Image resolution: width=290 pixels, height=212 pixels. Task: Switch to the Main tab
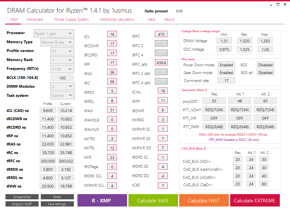14,19
